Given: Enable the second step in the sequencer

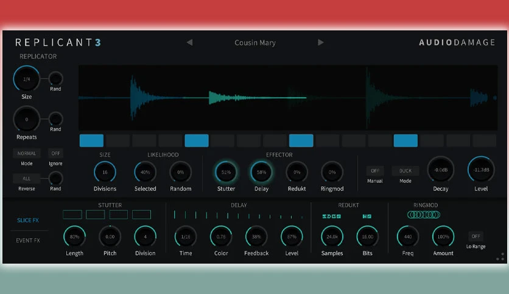Looking at the screenshot, I should 118,140.
